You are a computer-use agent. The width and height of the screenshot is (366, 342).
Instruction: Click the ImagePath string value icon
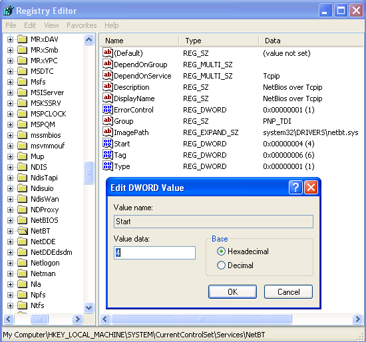tap(108, 132)
